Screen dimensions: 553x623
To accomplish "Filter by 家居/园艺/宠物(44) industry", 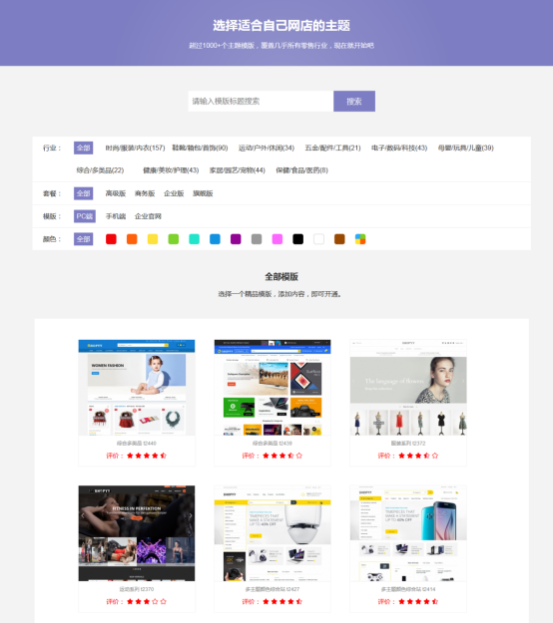I will 238,170.
